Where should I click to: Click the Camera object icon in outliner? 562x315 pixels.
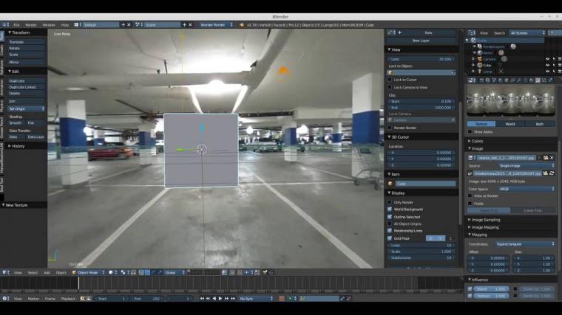(479, 59)
